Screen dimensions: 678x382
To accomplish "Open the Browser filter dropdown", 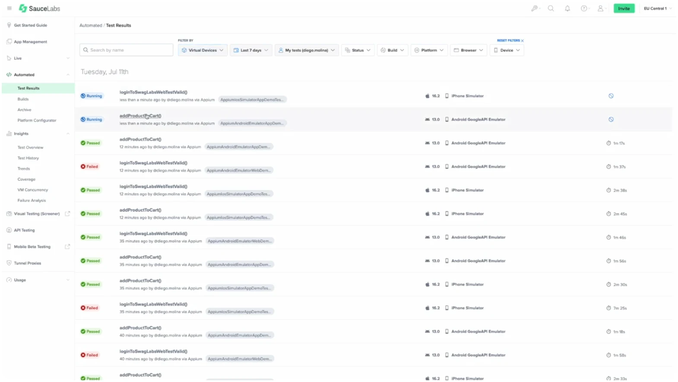I will (x=469, y=50).
